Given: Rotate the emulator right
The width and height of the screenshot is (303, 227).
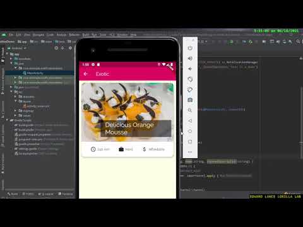Looking at the screenshot, I should 190,90.
